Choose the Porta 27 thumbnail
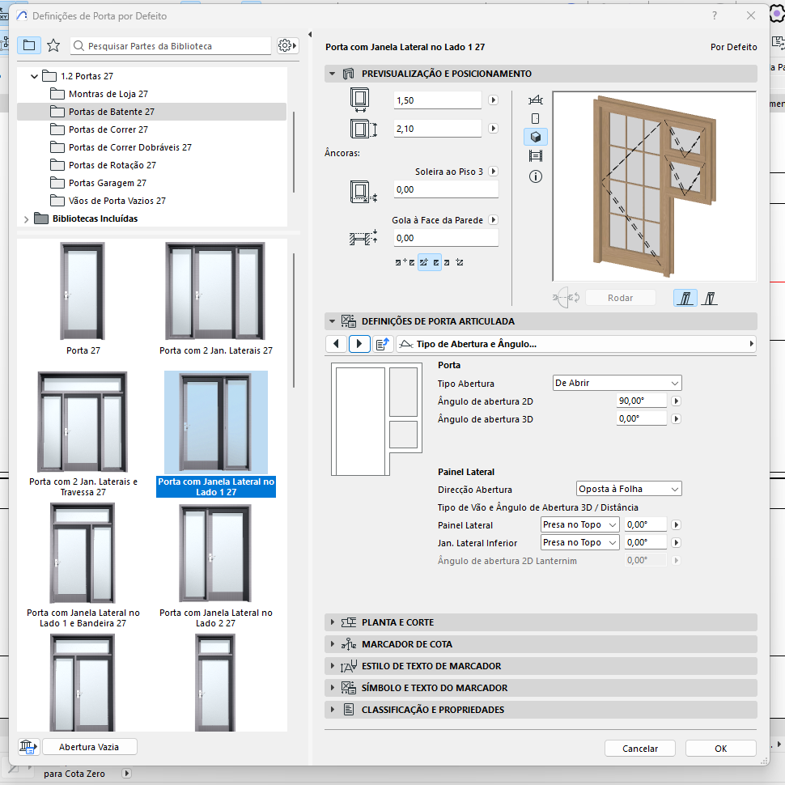The height and width of the screenshot is (785, 785). click(x=83, y=291)
